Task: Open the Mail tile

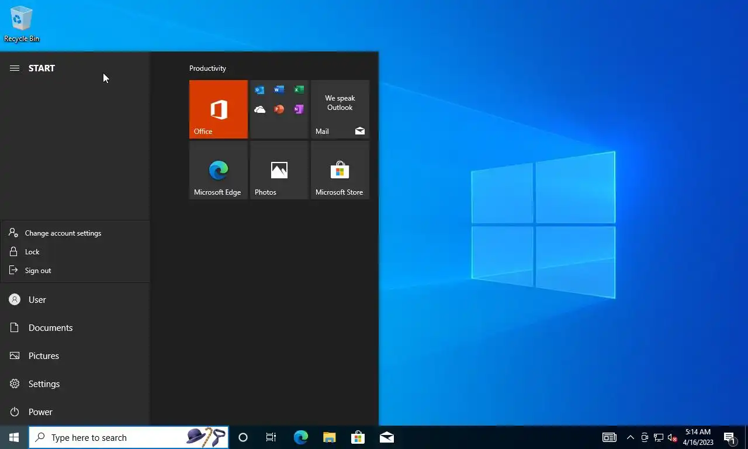Action: [x=340, y=109]
